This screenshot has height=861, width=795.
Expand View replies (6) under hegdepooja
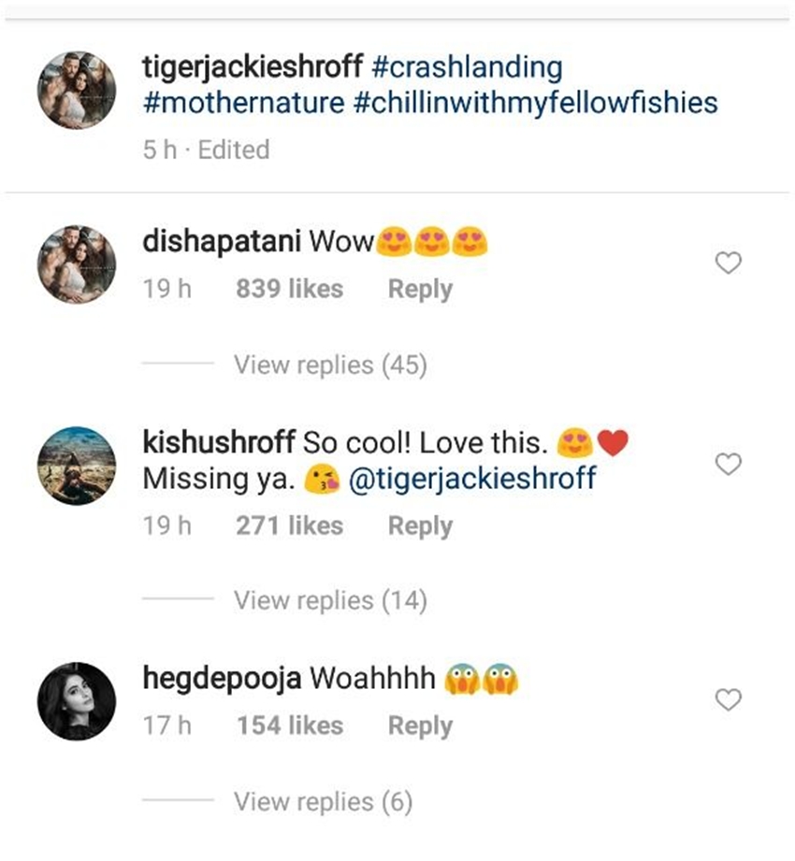point(323,801)
